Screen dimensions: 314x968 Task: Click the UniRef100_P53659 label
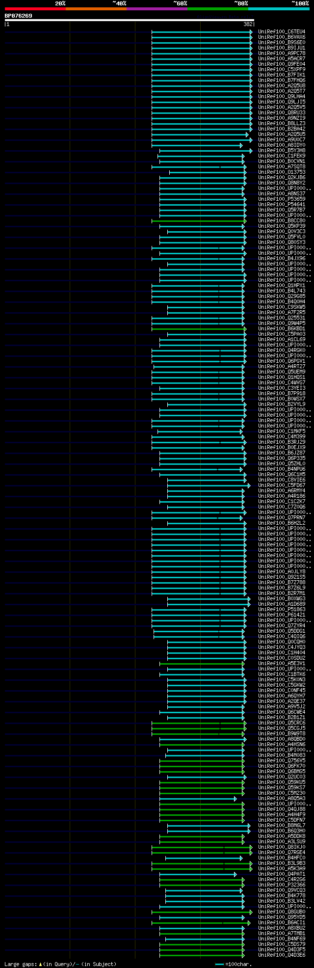pyautogui.click(x=282, y=199)
